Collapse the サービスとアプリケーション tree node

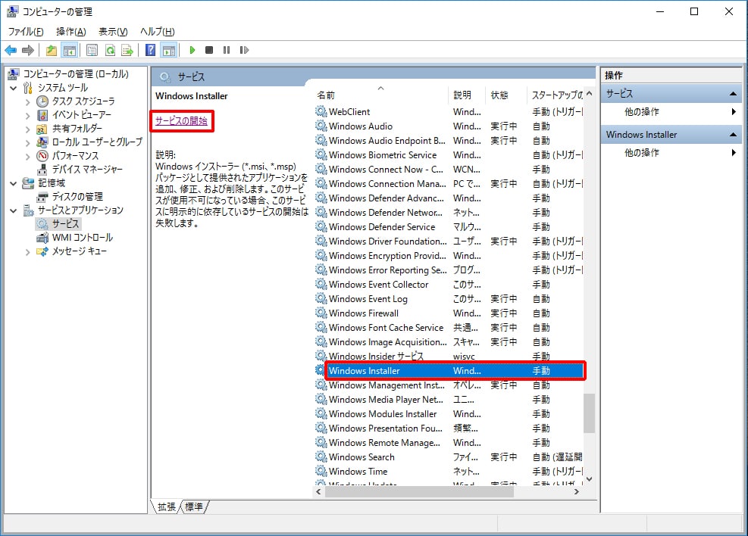(x=14, y=210)
